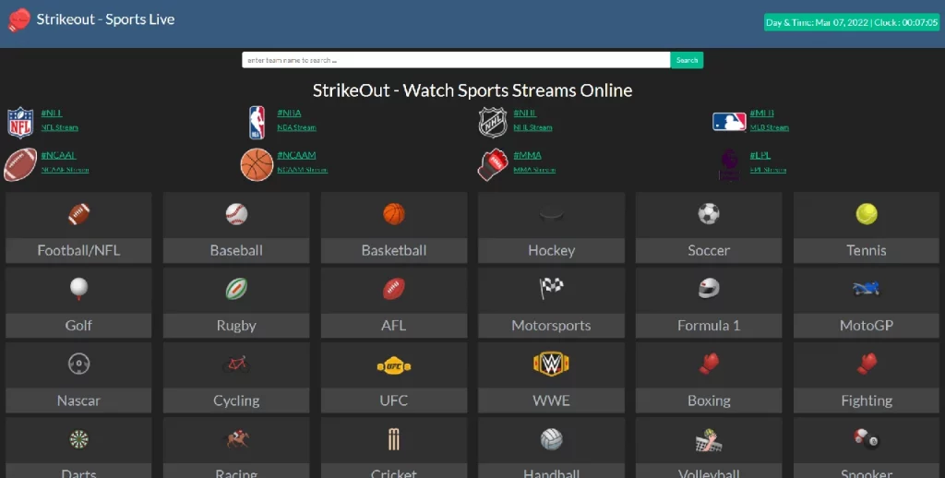
Task: Select the horse Racing icon
Action: pyautogui.click(x=237, y=439)
